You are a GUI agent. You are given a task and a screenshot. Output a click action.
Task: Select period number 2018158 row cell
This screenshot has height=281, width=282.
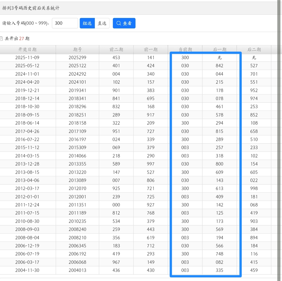78,123
